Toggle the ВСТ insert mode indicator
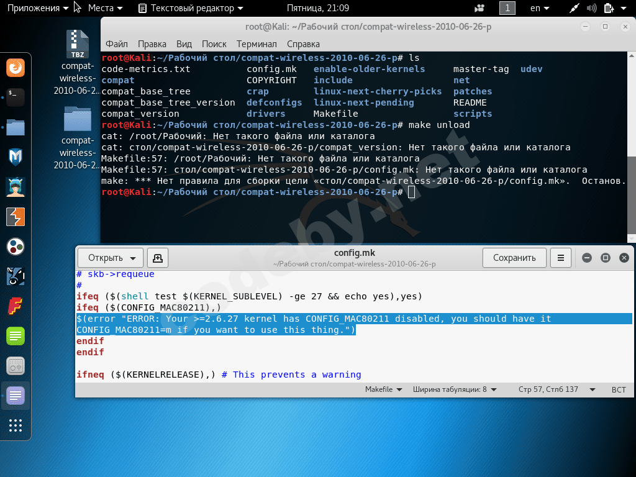 click(x=619, y=389)
